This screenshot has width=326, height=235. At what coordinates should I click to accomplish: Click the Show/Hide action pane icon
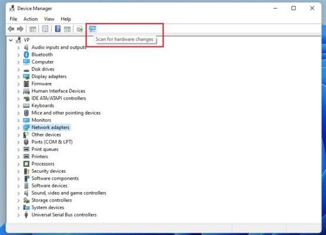pos(67,29)
